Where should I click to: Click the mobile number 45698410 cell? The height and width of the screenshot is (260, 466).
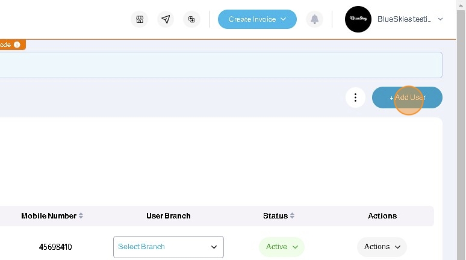click(55, 247)
